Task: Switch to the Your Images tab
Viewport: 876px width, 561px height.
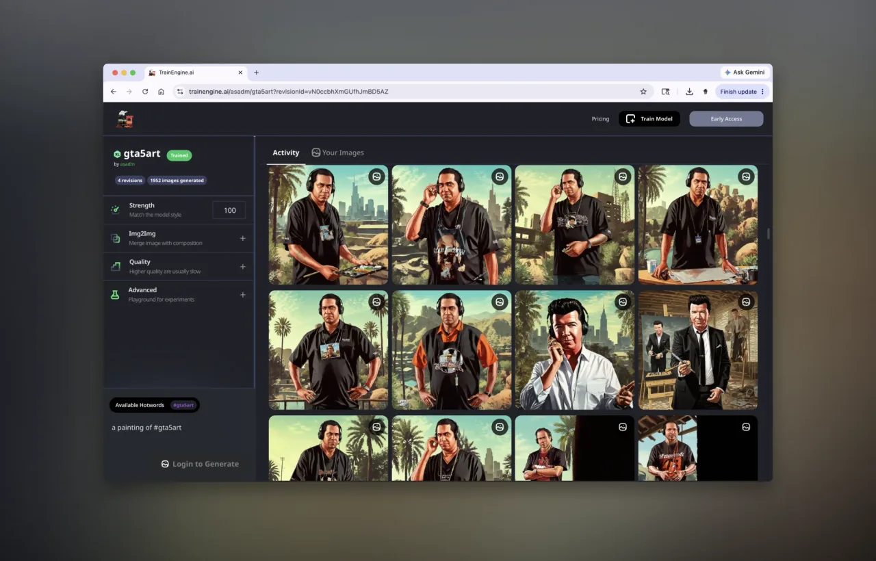Action: [x=337, y=153]
